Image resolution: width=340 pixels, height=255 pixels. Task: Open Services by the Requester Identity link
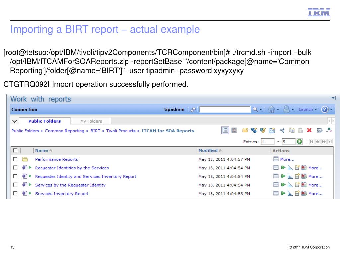[x=70, y=185]
